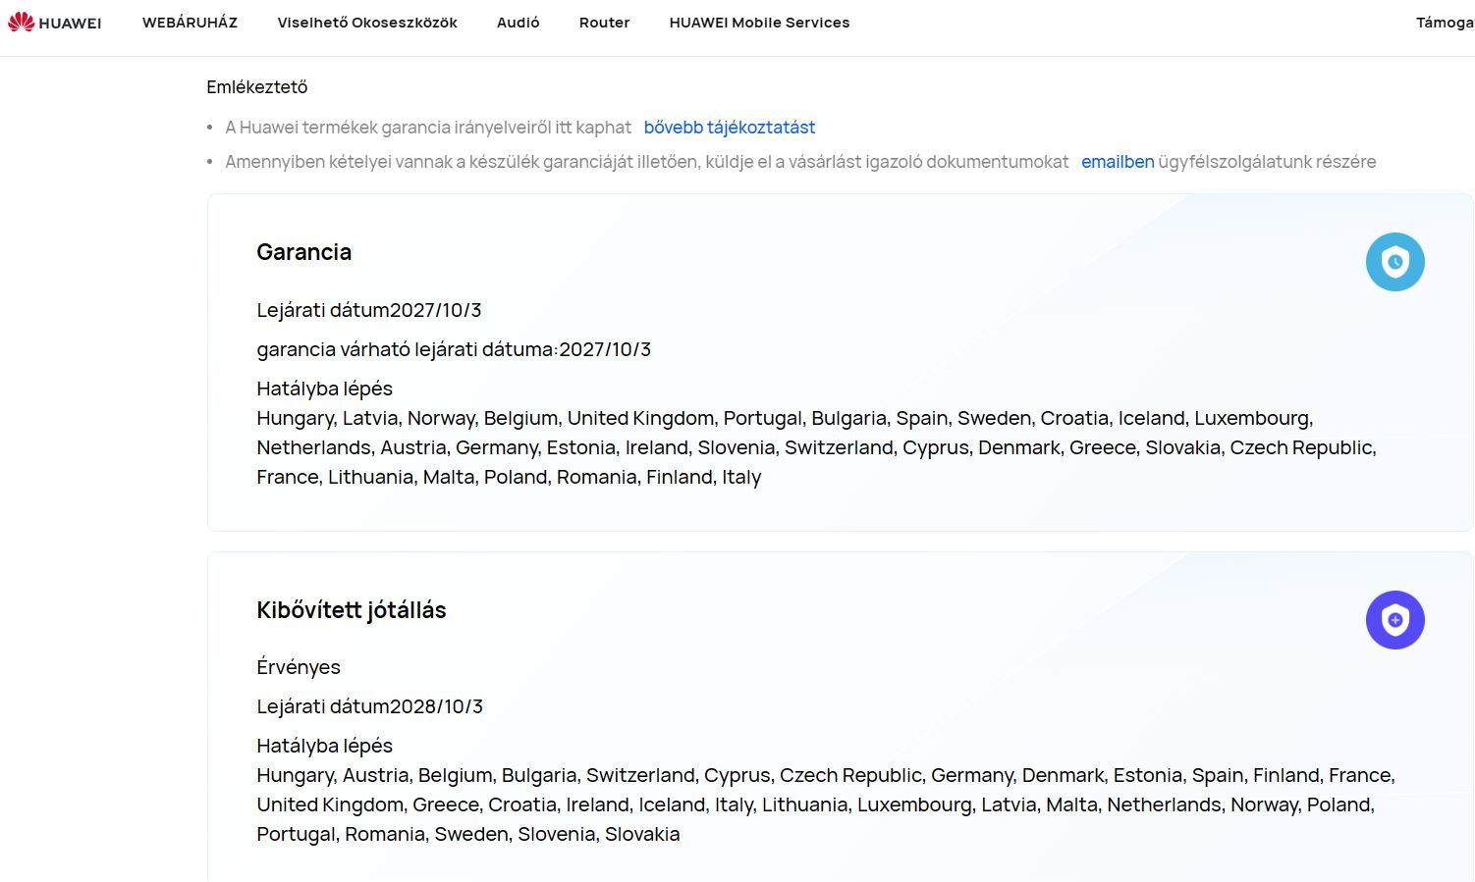1475x882 pixels.
Task: Click the partially visible Támogatás menu item
Action: click(x=1444, y=23)
